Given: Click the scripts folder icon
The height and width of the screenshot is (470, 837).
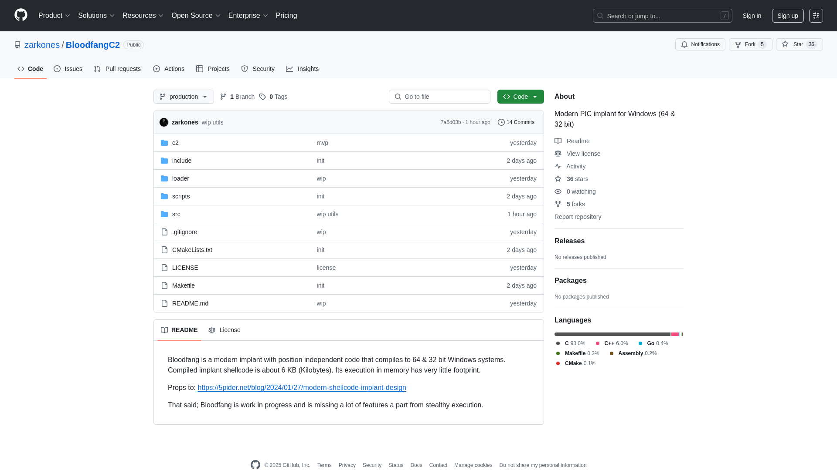Looking at the screenshot, I should point(164,196).
